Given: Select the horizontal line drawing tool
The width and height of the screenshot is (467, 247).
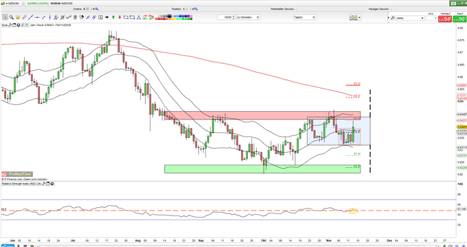Looking at the screenshot, I should point(37,17).
